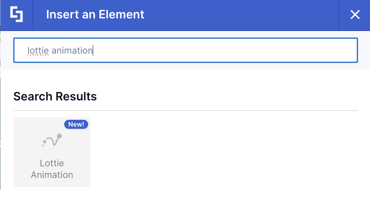Click the Lottie Animation label text
The width and height of the screenshot is (370, 206).
pos(52,169)
